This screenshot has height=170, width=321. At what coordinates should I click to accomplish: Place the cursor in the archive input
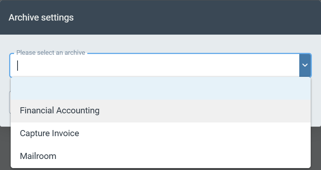coord(152,65)
